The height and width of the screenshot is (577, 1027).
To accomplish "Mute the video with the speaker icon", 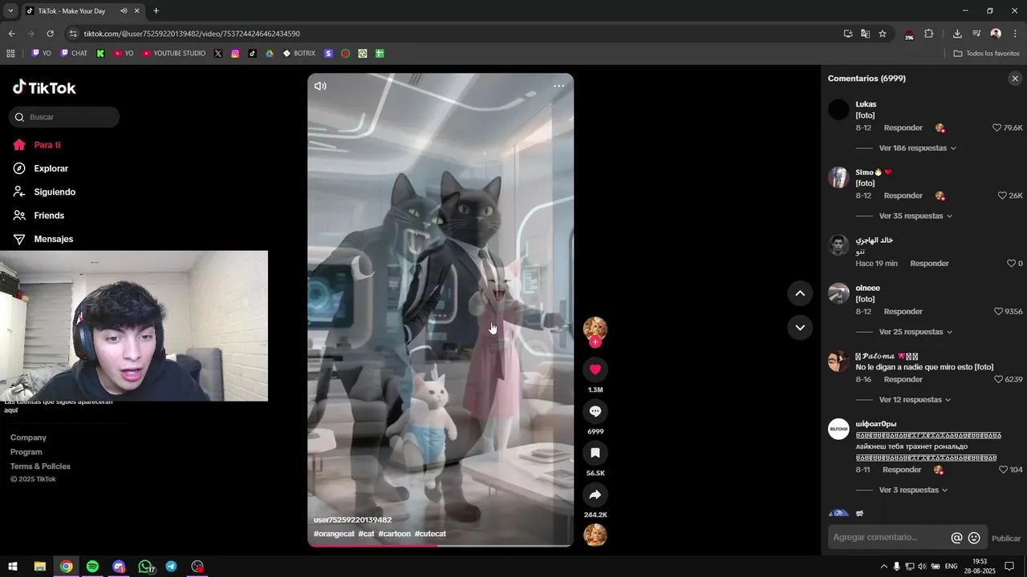I will (x=320, y=86).
